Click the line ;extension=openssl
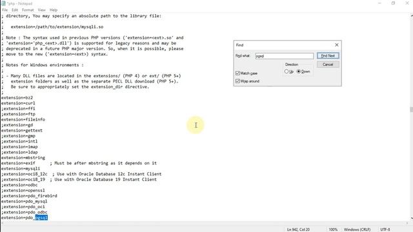Screen dimensions: 413x232 [x=23, y=191]
